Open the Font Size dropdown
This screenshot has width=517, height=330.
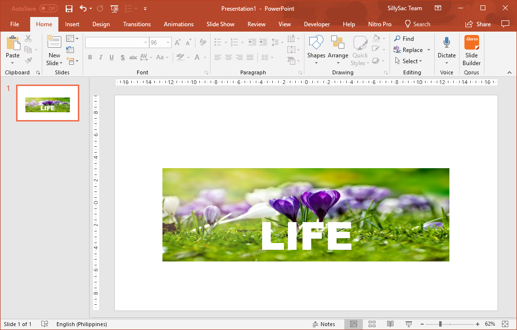(x=167, y=43)
